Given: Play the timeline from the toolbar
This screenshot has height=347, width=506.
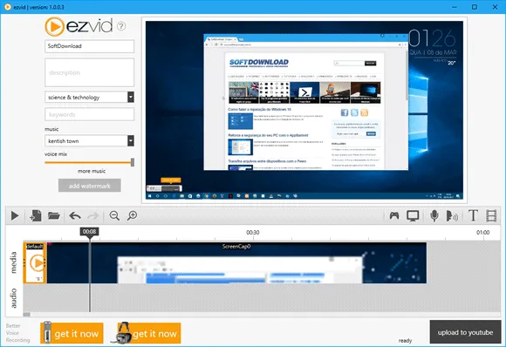Looking at the screenshot, I should pos(15,215).
